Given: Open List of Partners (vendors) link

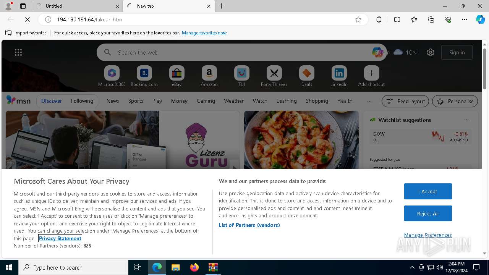Looking at the screenshot, I should [x=249, y=225].
